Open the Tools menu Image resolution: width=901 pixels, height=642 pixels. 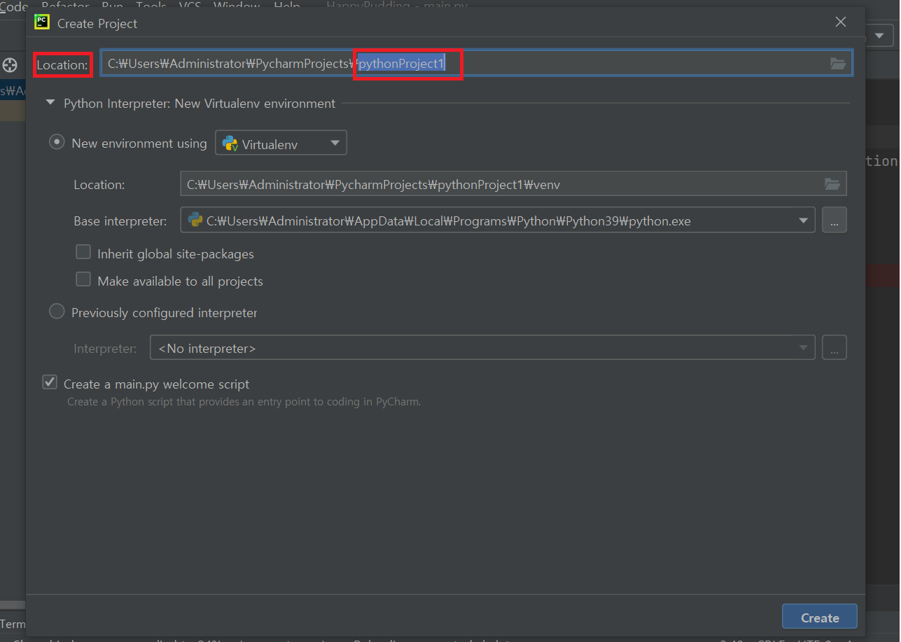click(151, 6)
